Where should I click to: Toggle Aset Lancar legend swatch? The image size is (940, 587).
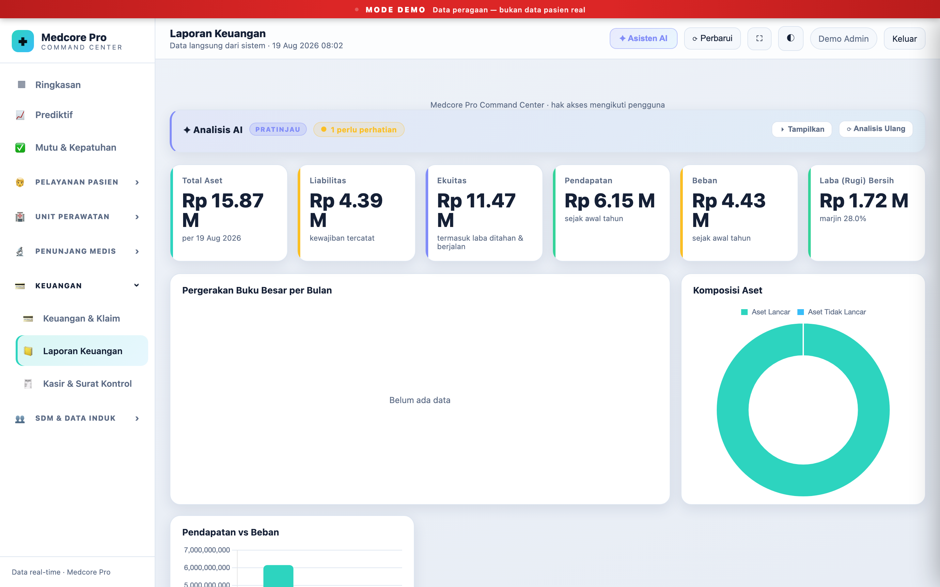(x=744, y=312)
